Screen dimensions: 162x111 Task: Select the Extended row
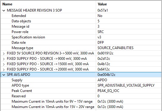click(81, 16)
